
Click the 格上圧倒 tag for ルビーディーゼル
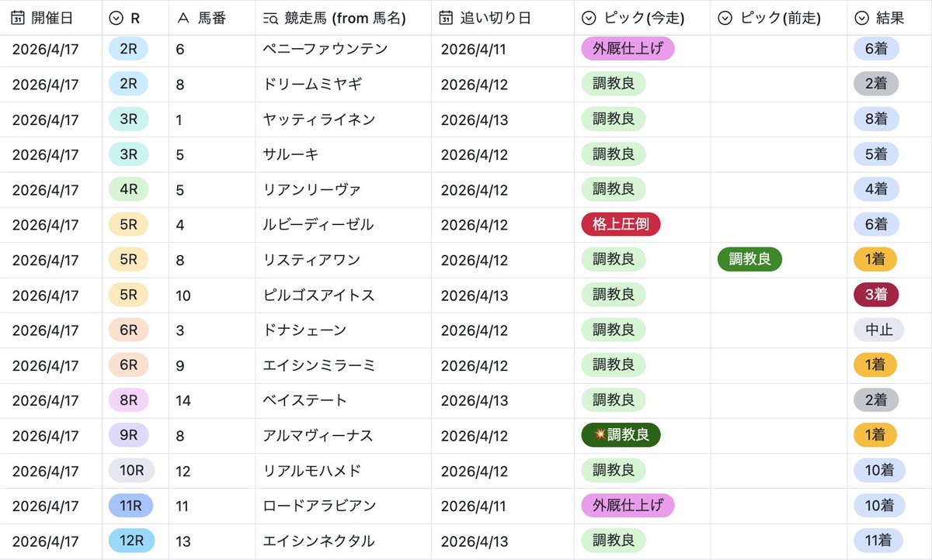point(621,225)
